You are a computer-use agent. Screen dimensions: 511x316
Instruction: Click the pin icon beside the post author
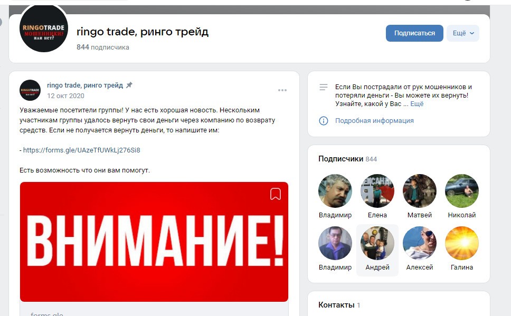129,85
